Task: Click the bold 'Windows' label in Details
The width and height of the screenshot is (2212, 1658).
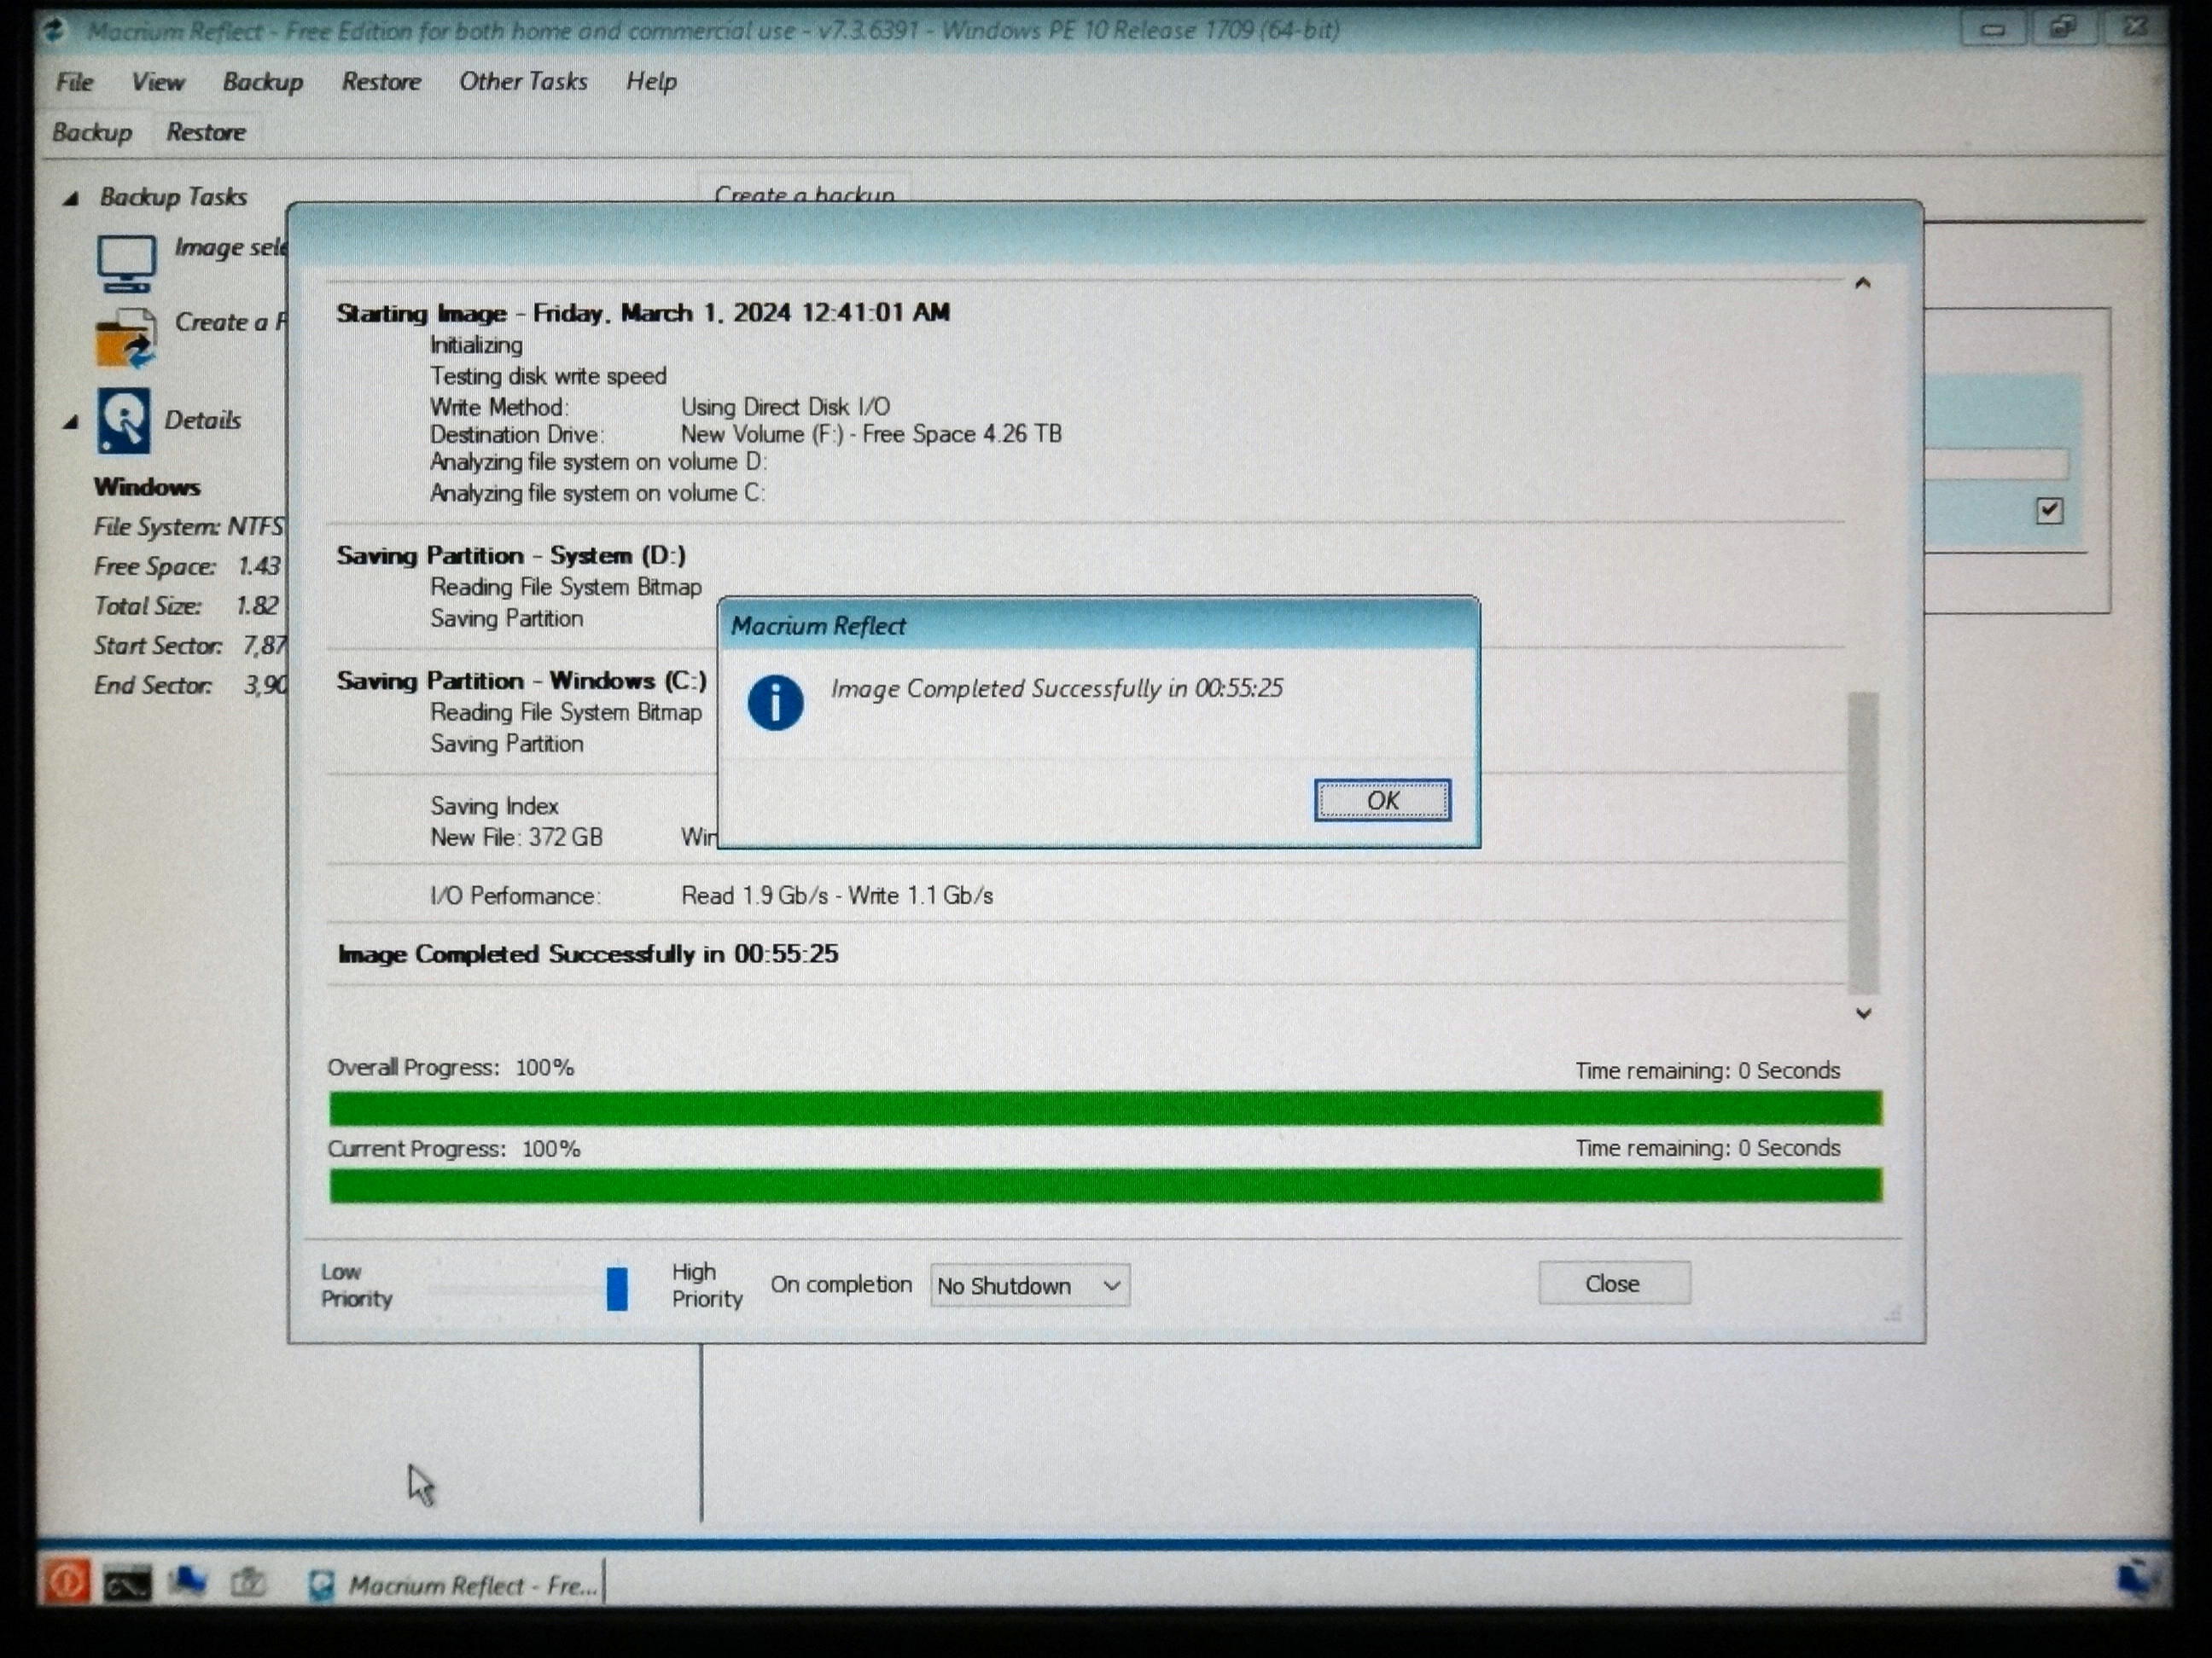Action: [147, 488]
